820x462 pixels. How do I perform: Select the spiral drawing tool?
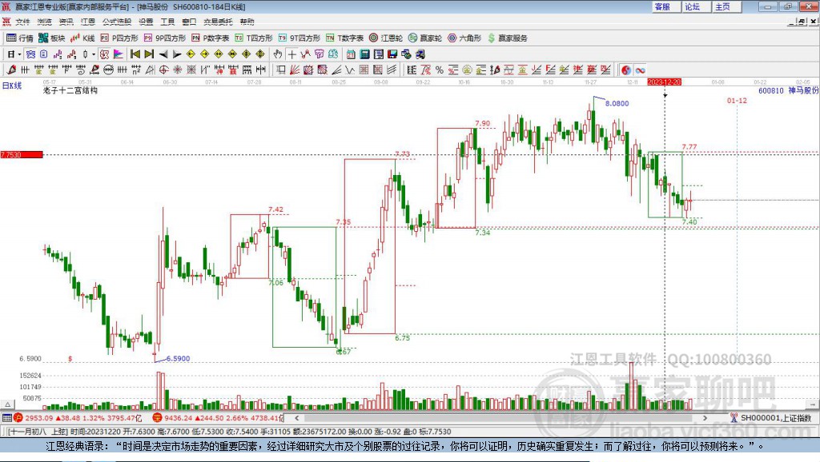tap(81, 70)
